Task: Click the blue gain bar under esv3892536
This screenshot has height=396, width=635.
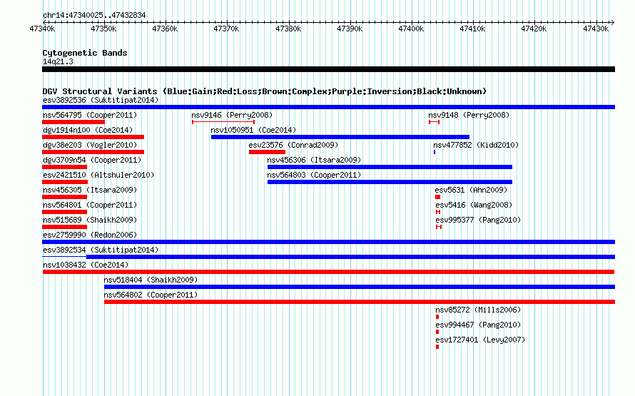Action: [328, 107]
